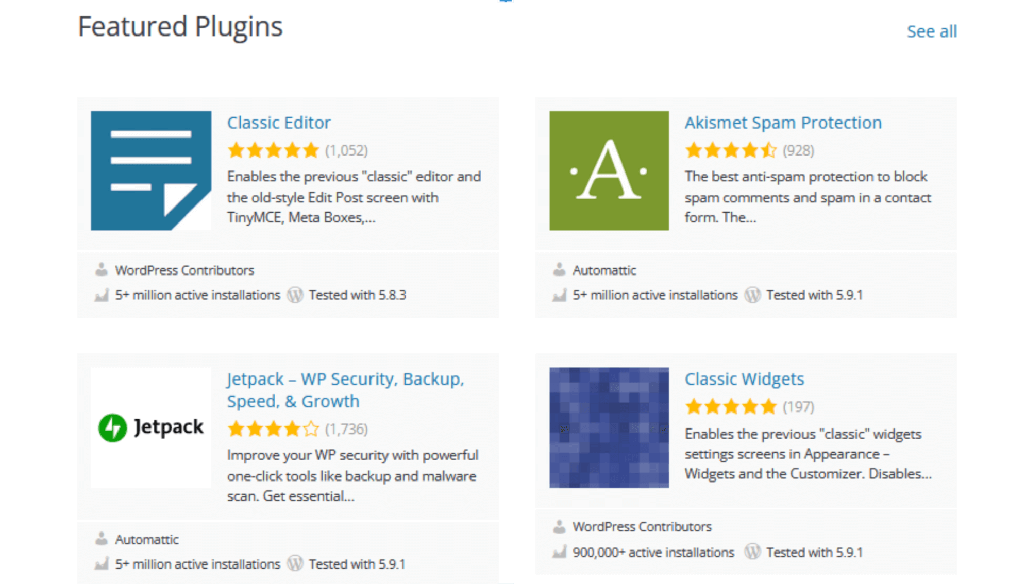
Task: Click the installations chart icon under Akismet
Action: click(x=560, y=295)
